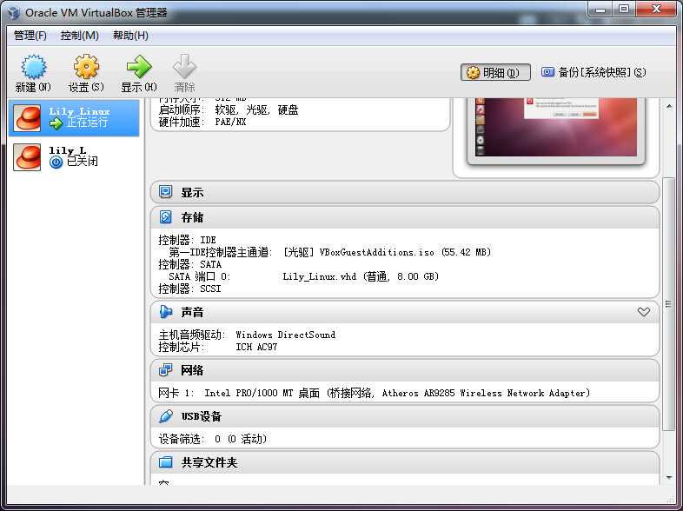Screen dimensions: 683x511
Task: Select the lily_L powered-off virtual machine
Action: 74,156
